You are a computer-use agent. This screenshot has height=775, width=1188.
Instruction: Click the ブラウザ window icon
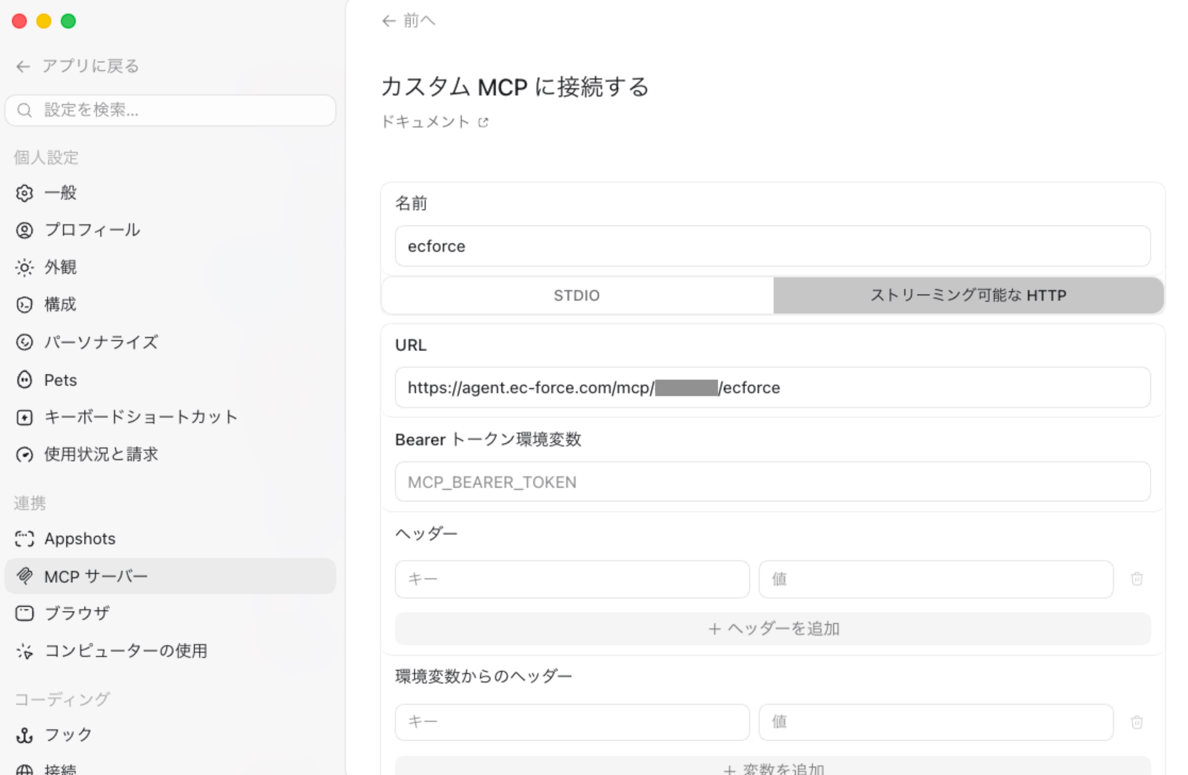24,613
